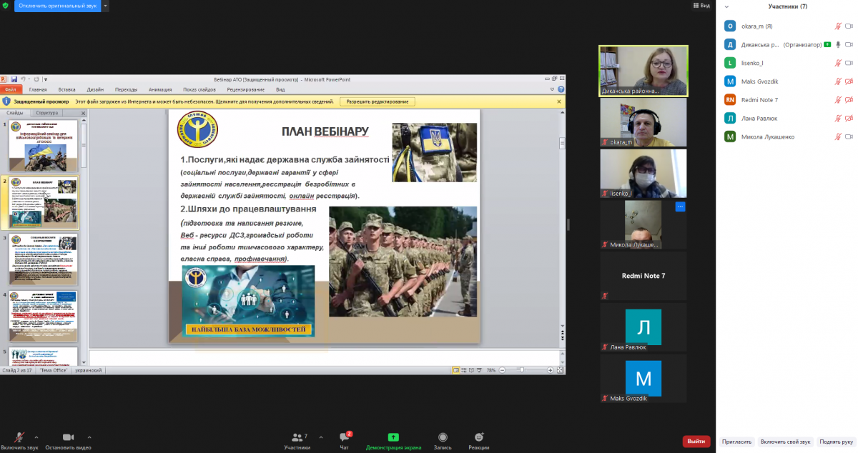Stop video with the camera button

click(68, 439)
